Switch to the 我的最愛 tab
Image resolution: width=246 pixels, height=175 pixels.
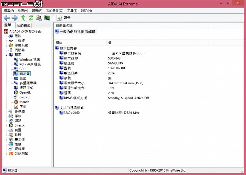pos(24,25)
